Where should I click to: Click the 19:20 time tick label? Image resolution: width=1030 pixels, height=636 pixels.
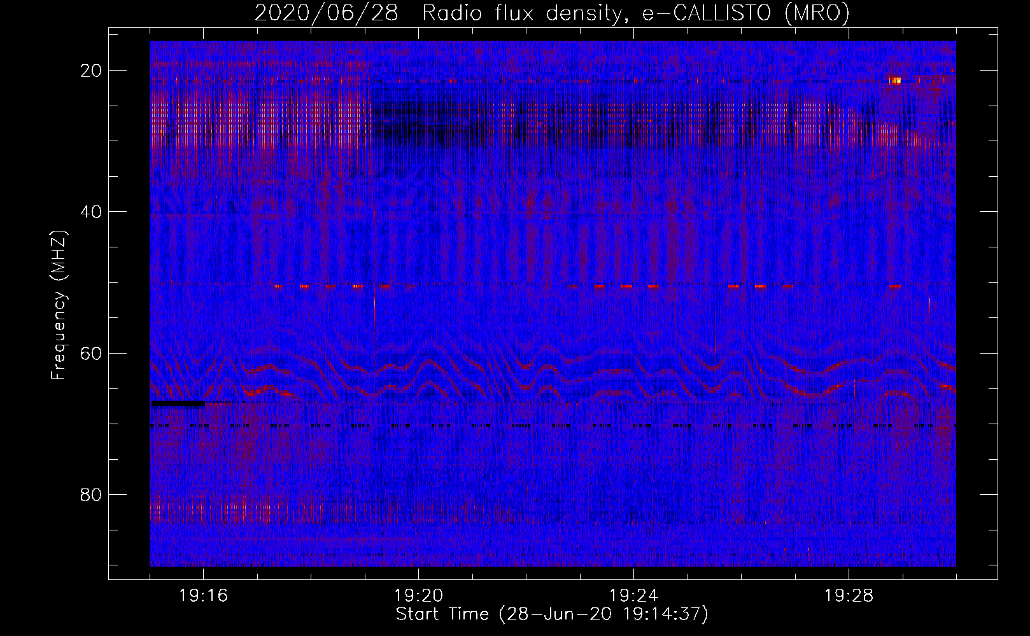pos(418,596)
